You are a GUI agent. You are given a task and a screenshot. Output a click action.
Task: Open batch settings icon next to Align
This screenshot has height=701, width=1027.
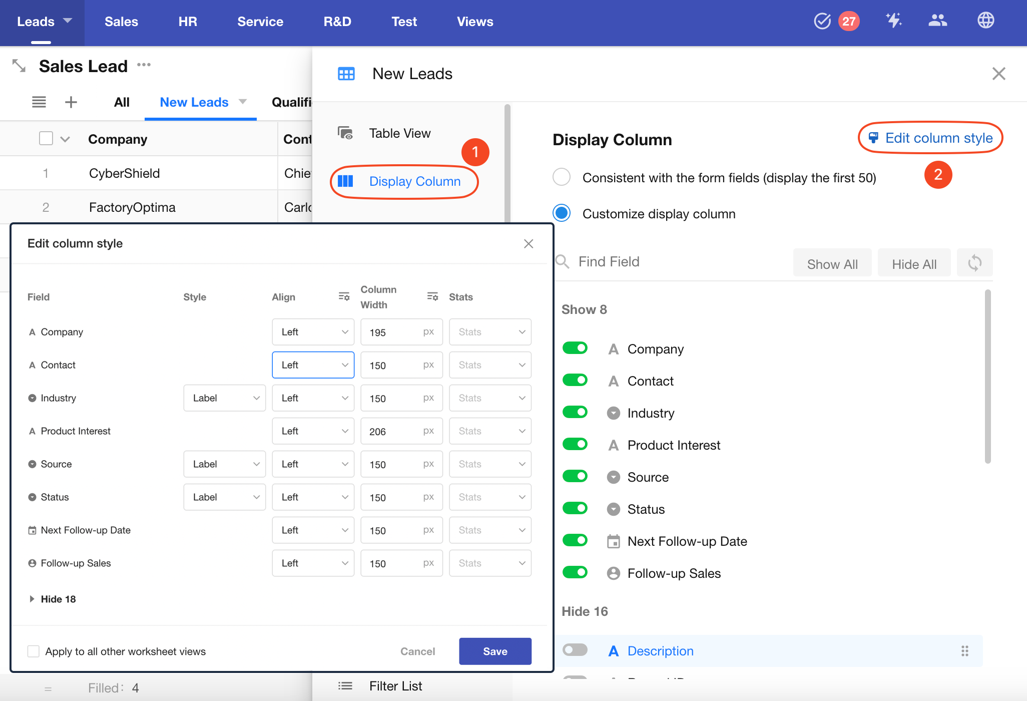344,296
